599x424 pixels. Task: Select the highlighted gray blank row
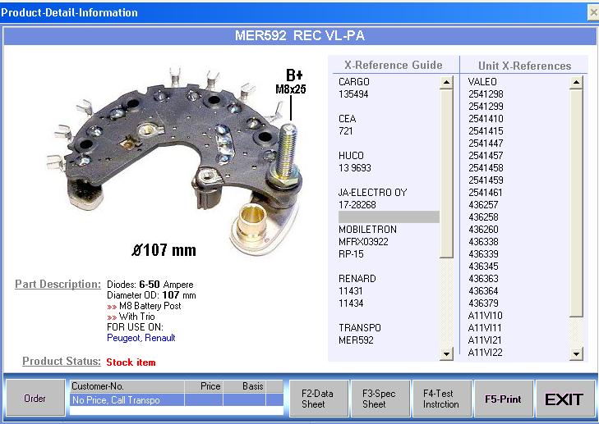[x=389, y=217]
